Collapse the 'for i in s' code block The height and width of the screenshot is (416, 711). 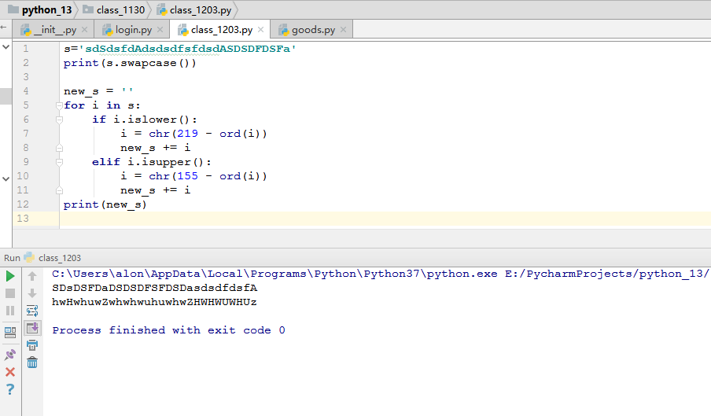pyautogui.click(x=59, y=105)
